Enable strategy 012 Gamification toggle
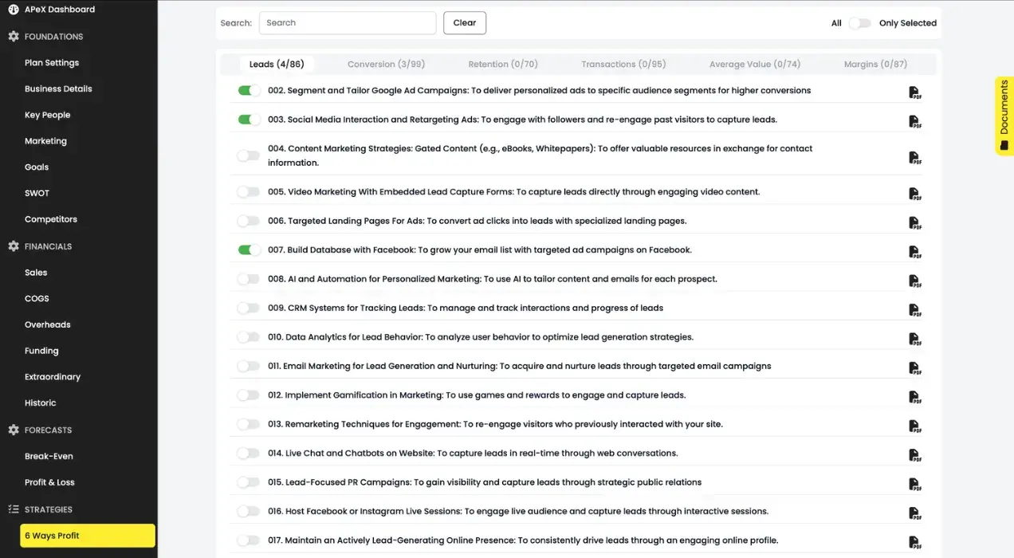1014x558 pixels. [x=249, y=395]
